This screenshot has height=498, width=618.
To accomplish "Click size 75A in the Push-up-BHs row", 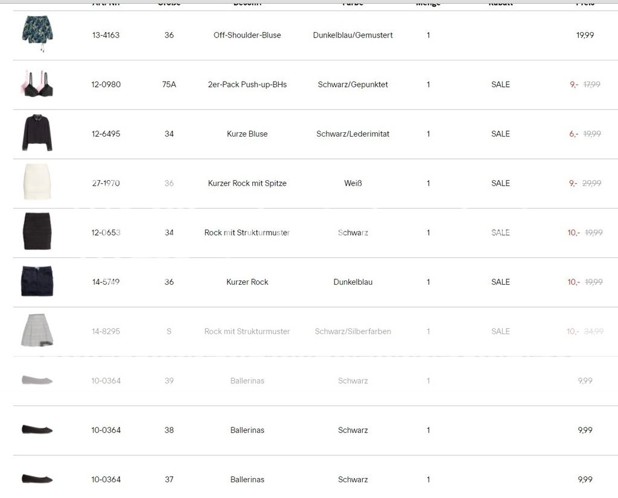I will [169, 85].
